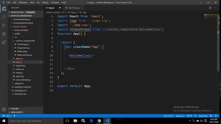The height and width of the screenshot is (124, 221).
Task: Click the code minimap preview
Action: coord(210,17)
